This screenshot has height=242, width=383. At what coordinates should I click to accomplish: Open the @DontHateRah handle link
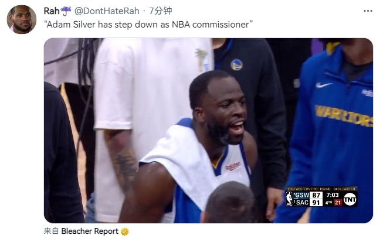click(x=107, y=11)
